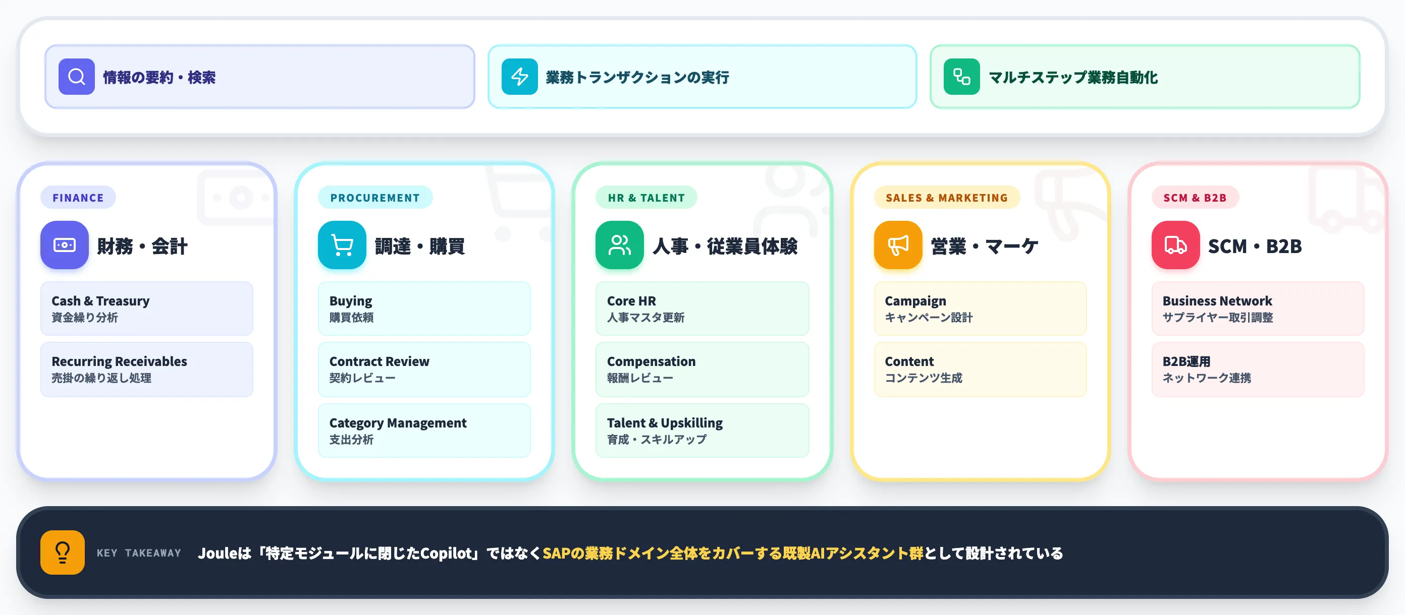
Task: Click the 営業・マーケ heading
Action: 985,246
